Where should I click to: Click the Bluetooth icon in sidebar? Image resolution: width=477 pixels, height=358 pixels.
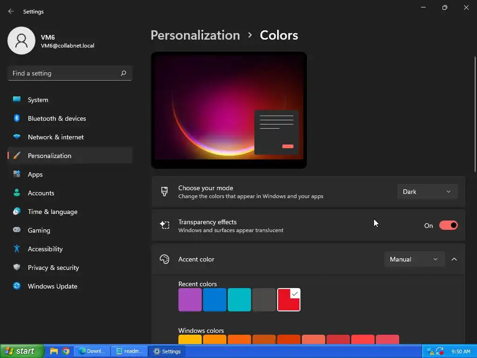(17, 118)
